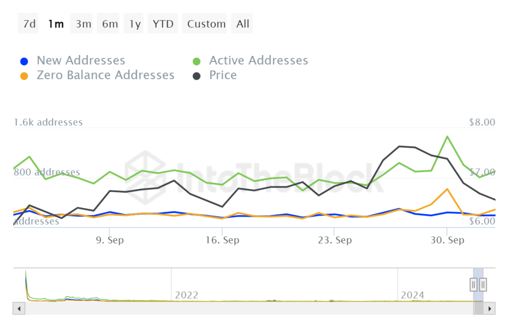Toggle the Zero Balance Addresses series label
This screenshot has height=335, width=508.
(x=105, y=75)
